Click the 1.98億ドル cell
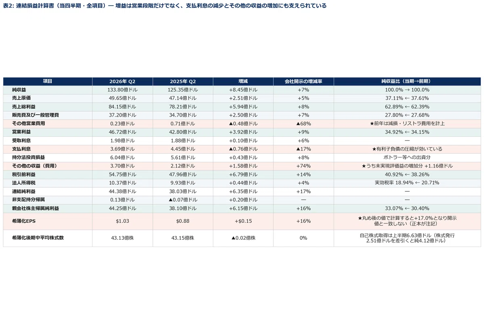484x314 pixels. coord(122,140)
